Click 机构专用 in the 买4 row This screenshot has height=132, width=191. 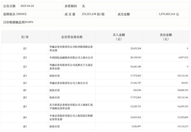(x=54, y=76)
